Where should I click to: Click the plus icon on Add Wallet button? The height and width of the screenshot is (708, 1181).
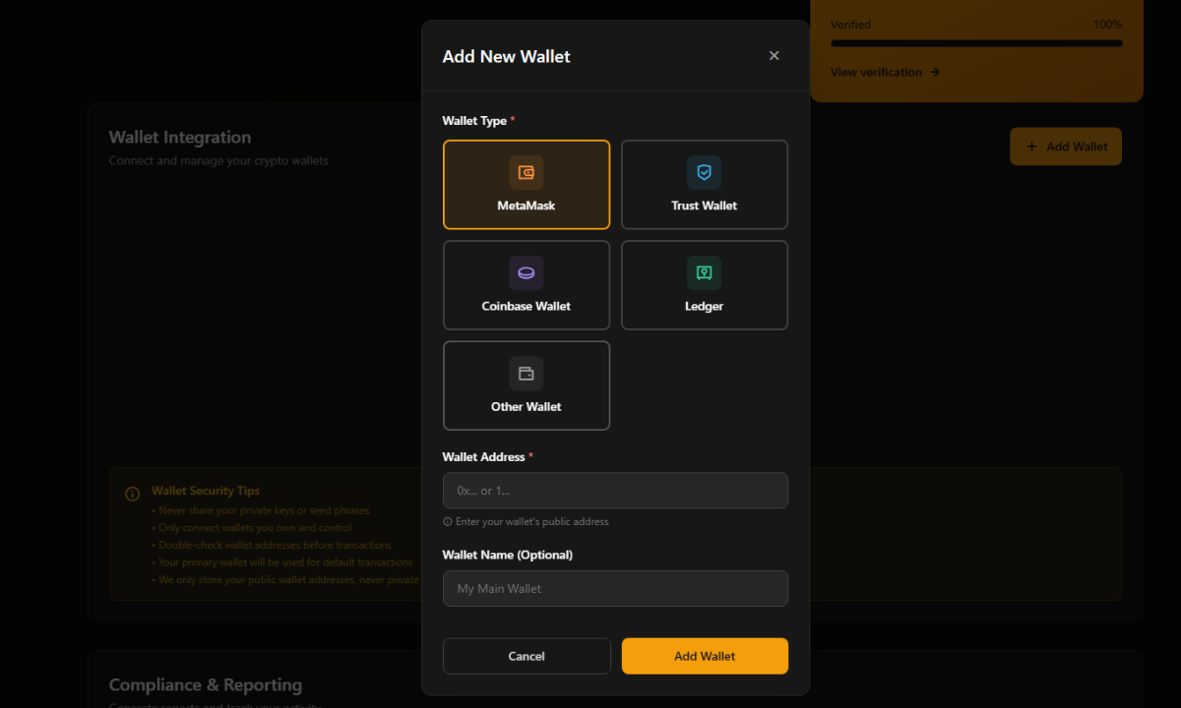tap(1030, 146)
